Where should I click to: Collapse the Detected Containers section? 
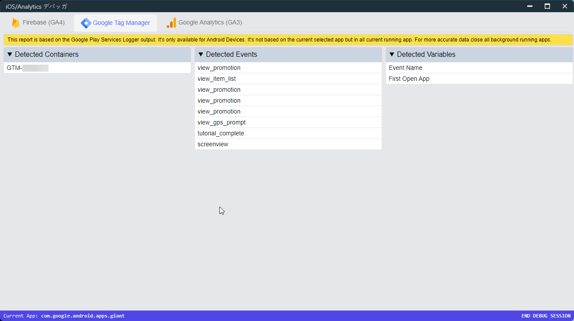10,55
